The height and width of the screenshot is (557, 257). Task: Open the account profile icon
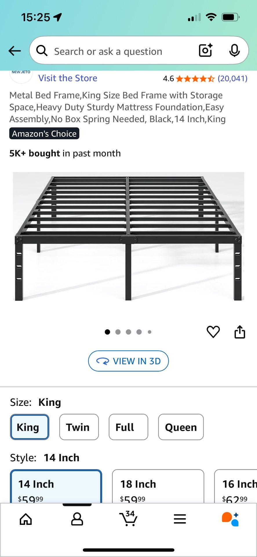(x=77, y=519)
